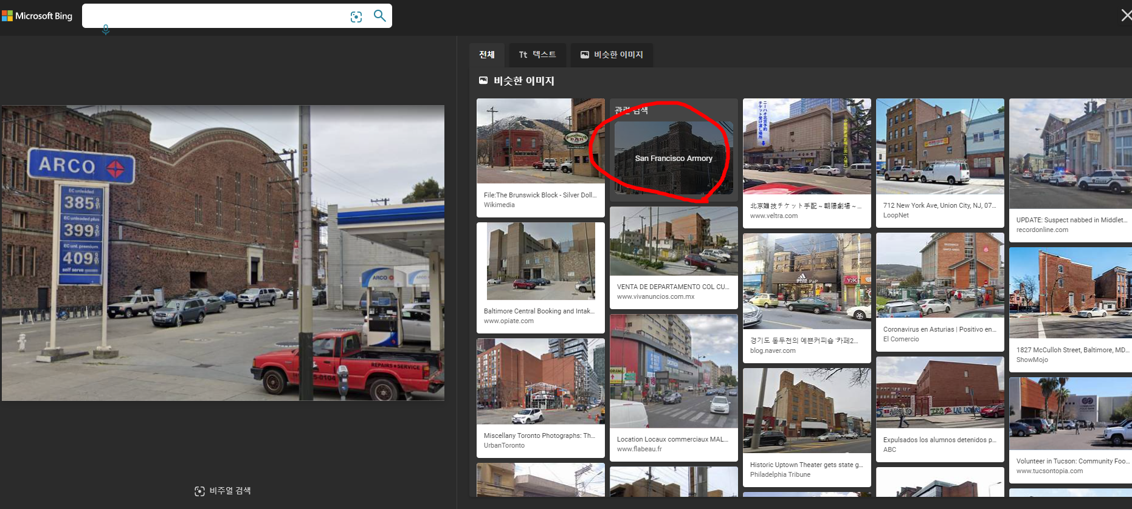The width and height of the screenshot is (1132, 509).
Task: Click the LoopNet source link
Action: click(x=896, y=216)
